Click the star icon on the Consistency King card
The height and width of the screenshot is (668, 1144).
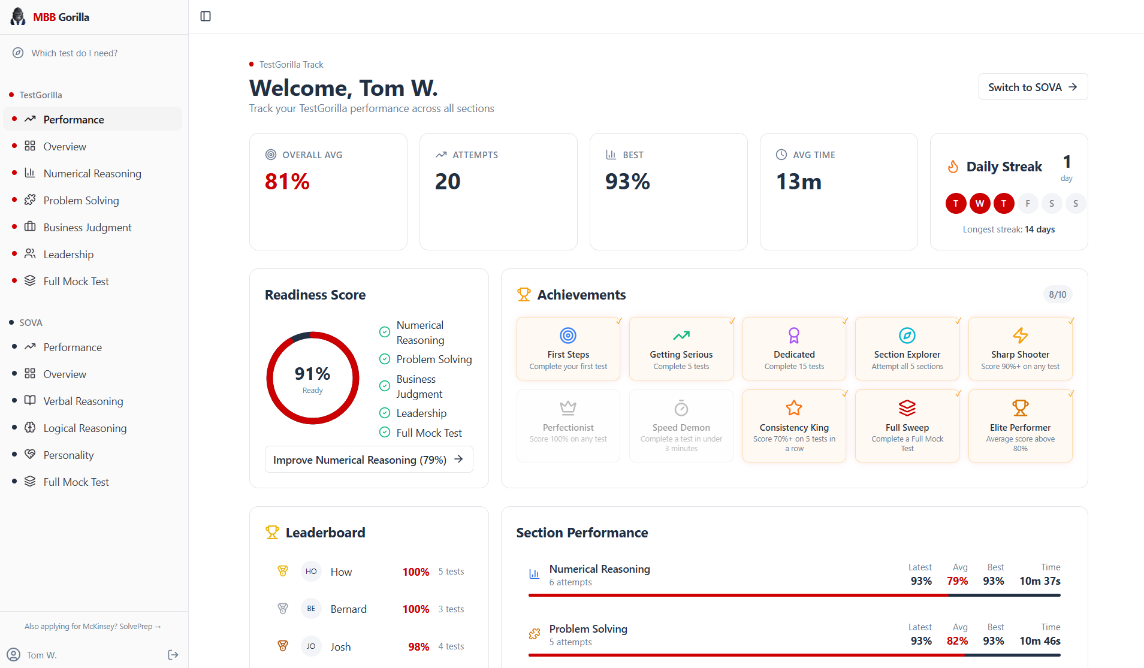pos(794,408)
